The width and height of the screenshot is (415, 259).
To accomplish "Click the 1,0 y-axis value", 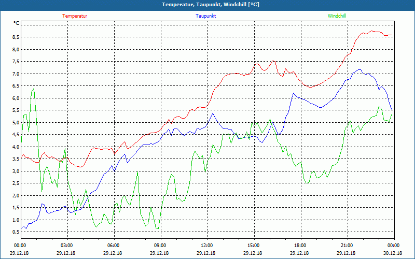I will tap(17, 220).
